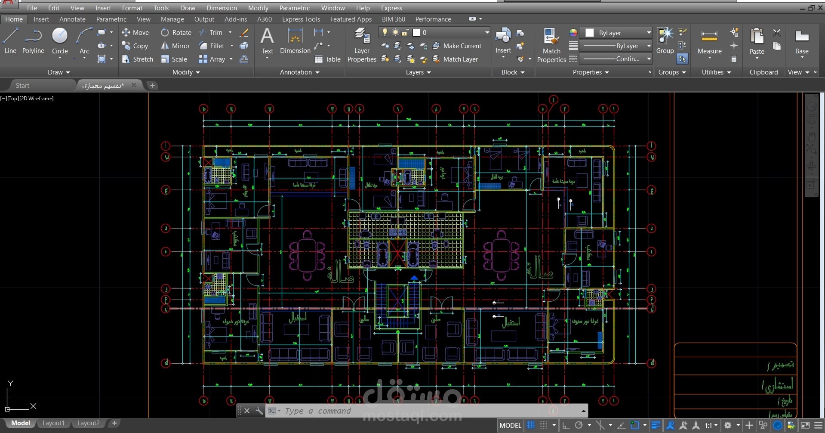Toggle polar tracking in status bar
This screenshot has width=825, height=433.
tap(579, 425)
